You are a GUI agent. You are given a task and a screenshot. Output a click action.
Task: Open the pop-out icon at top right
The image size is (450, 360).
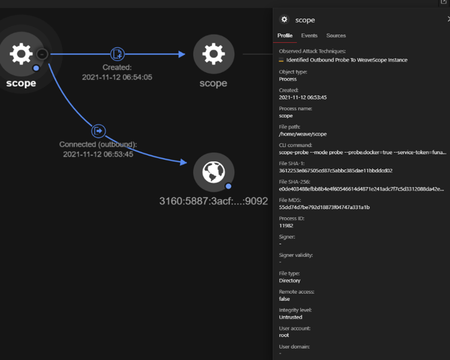(x=444, y=3)
